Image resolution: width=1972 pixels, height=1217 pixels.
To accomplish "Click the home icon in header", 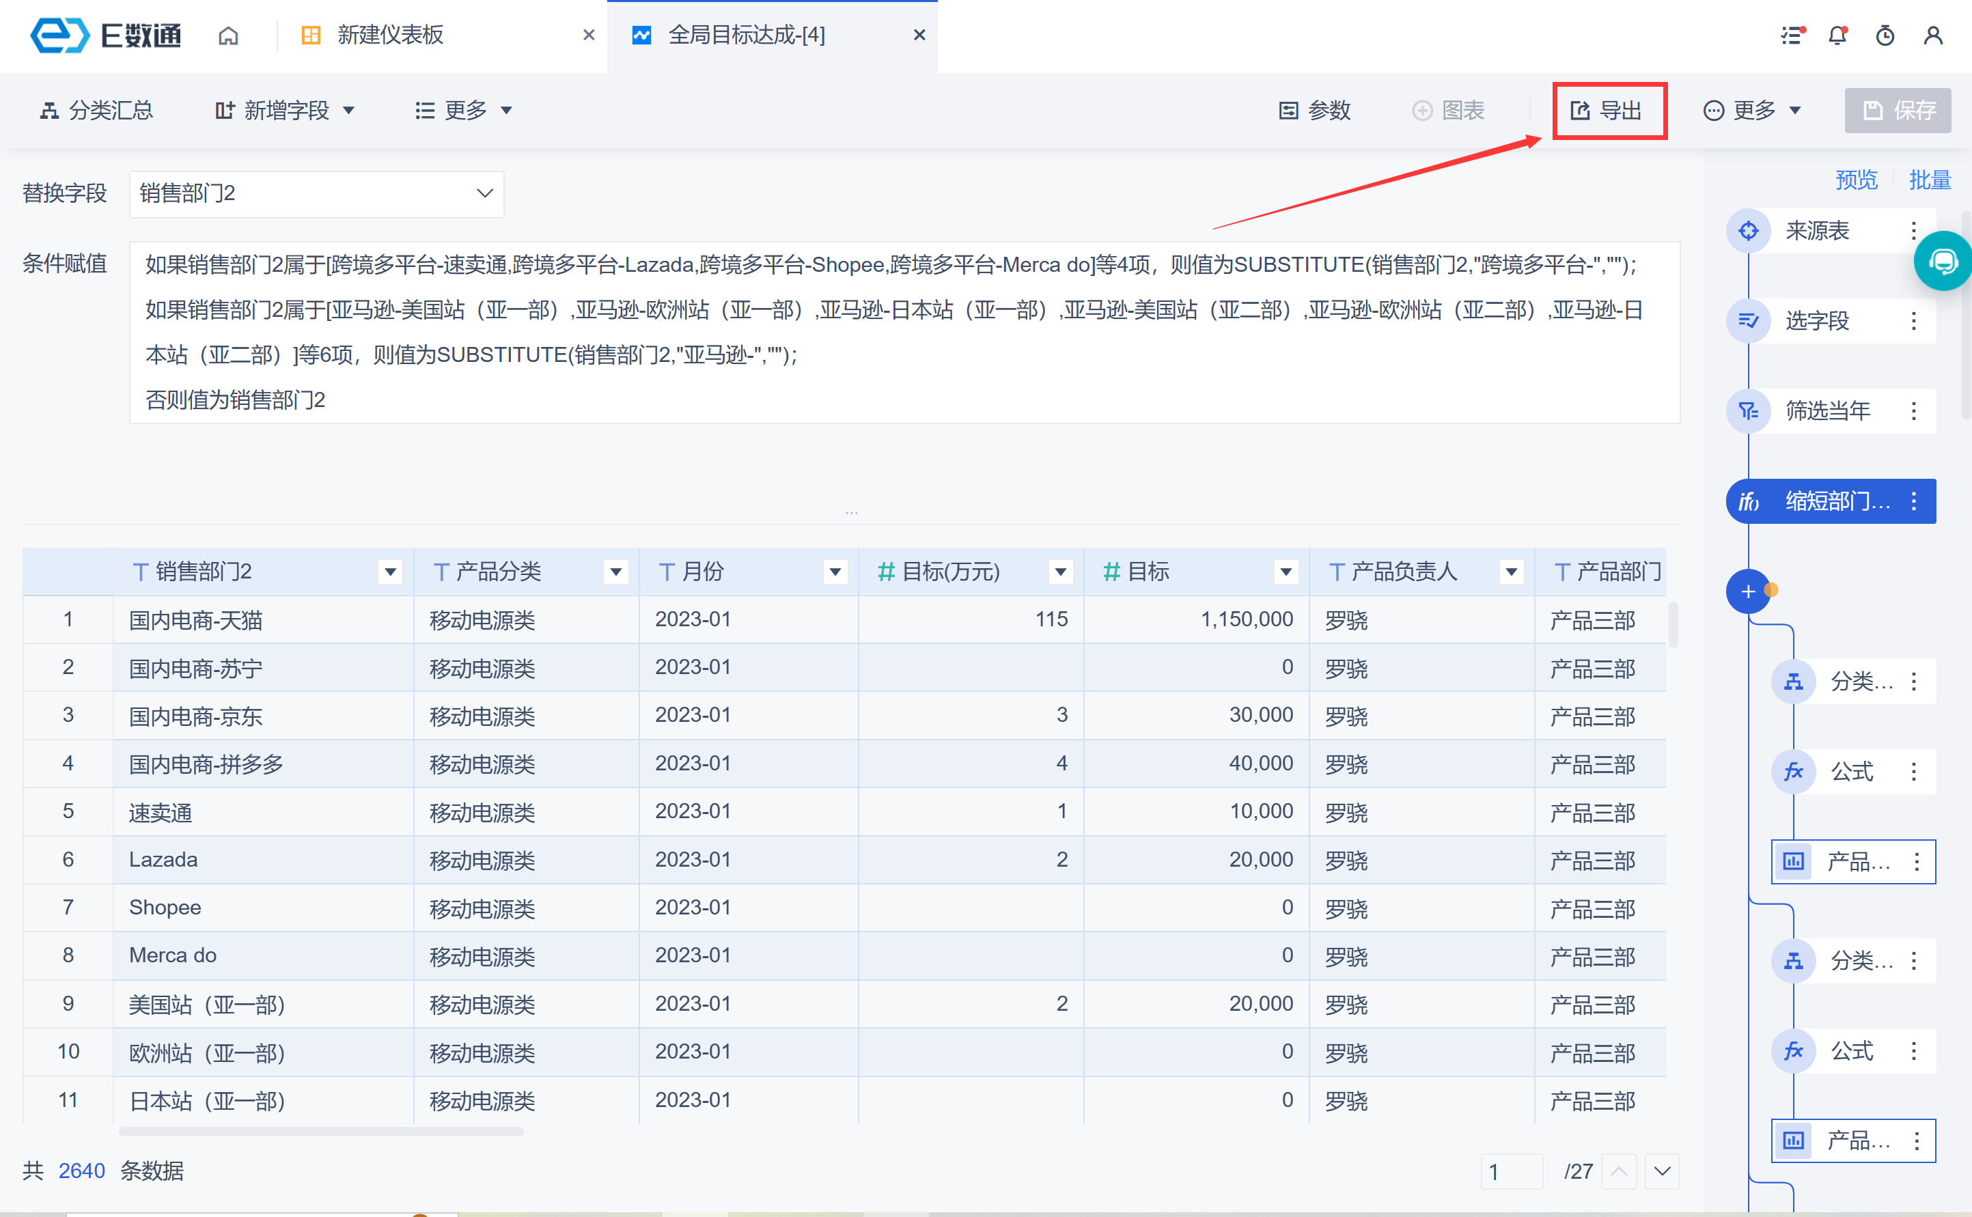I will click(229, 36).
